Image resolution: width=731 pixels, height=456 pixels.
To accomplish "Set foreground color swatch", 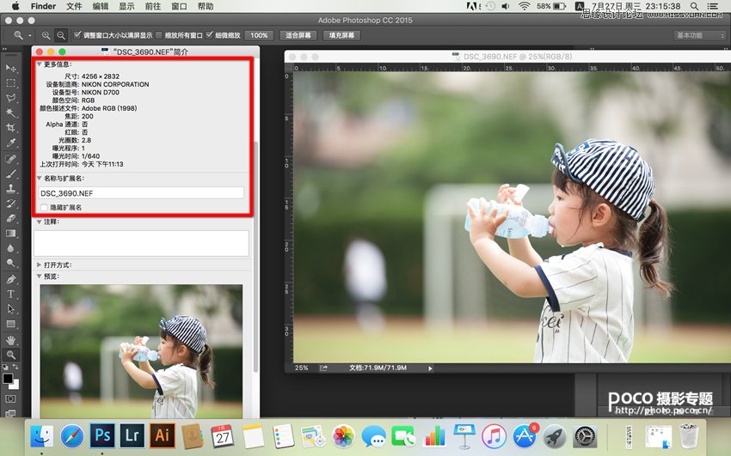I will tap(8, 379).
